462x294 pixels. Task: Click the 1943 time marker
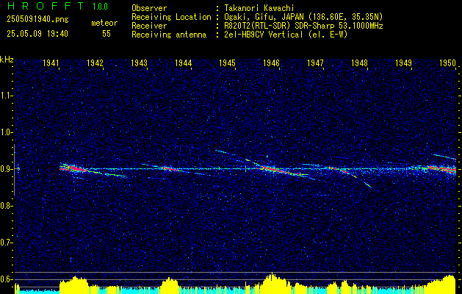coord(140,62)
